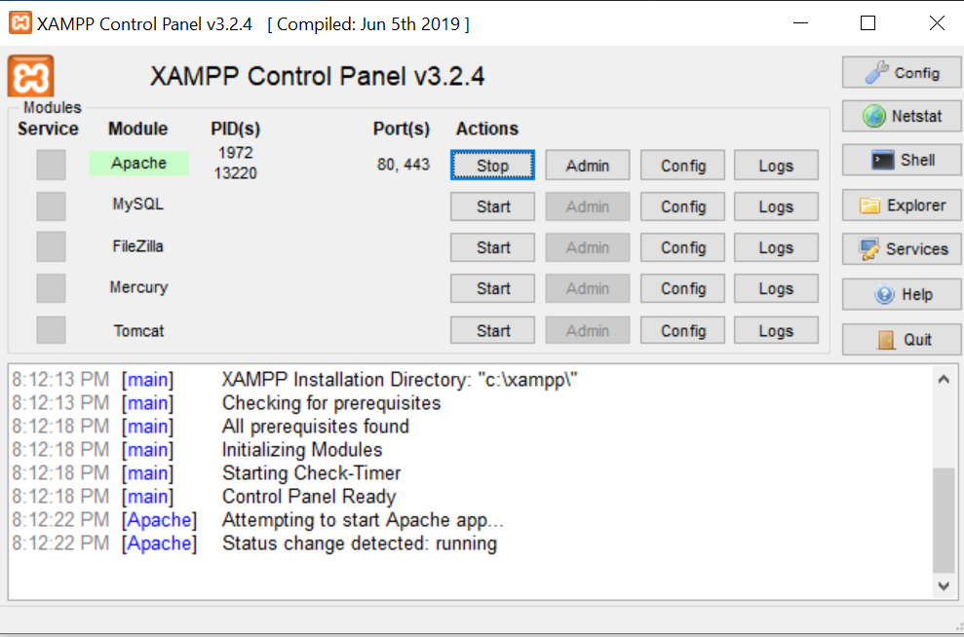The image size is (964, 637).
Task: View FileZilla Logs
Action: click(x=777, y=247)
